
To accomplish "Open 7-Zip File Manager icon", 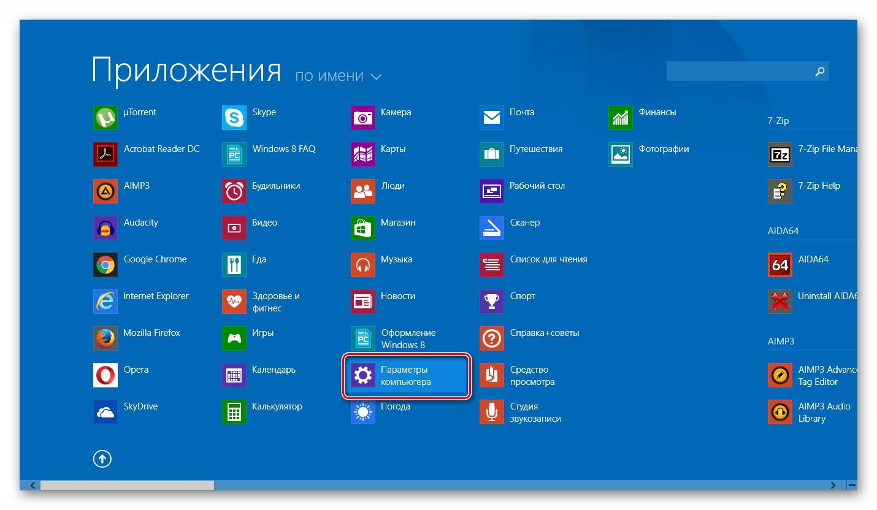I will click(x=779, y=154).
